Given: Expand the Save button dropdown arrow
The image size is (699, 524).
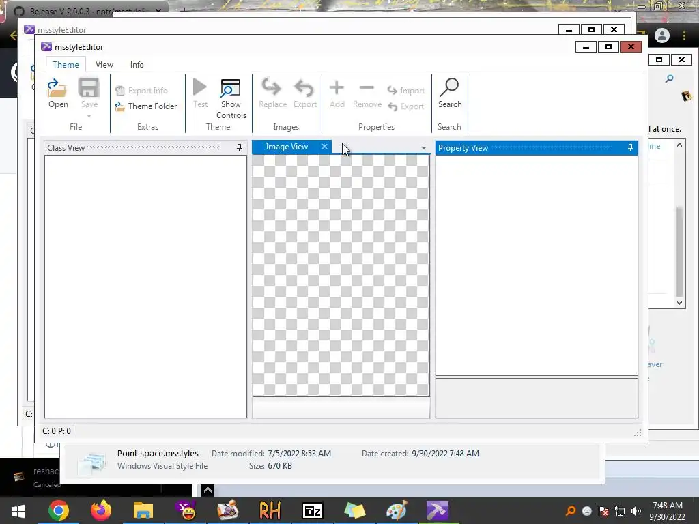Looking at the screenshot, I should pos(89,117).
